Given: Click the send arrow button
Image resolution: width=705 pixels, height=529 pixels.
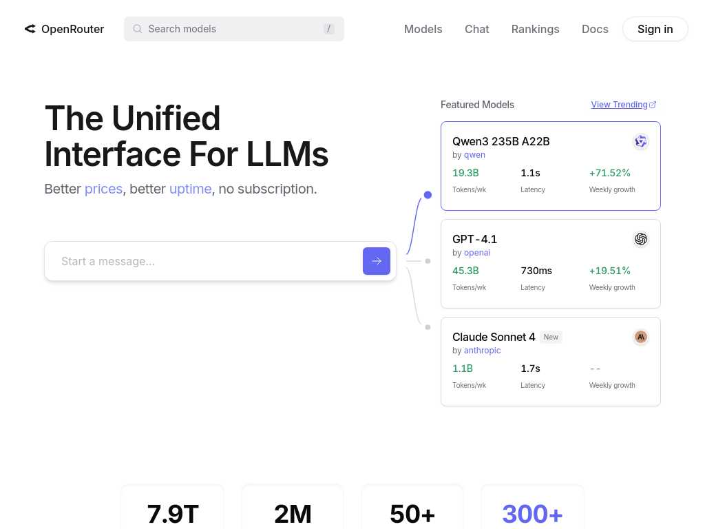Looking at the screenshot, I should pos(377,261).
